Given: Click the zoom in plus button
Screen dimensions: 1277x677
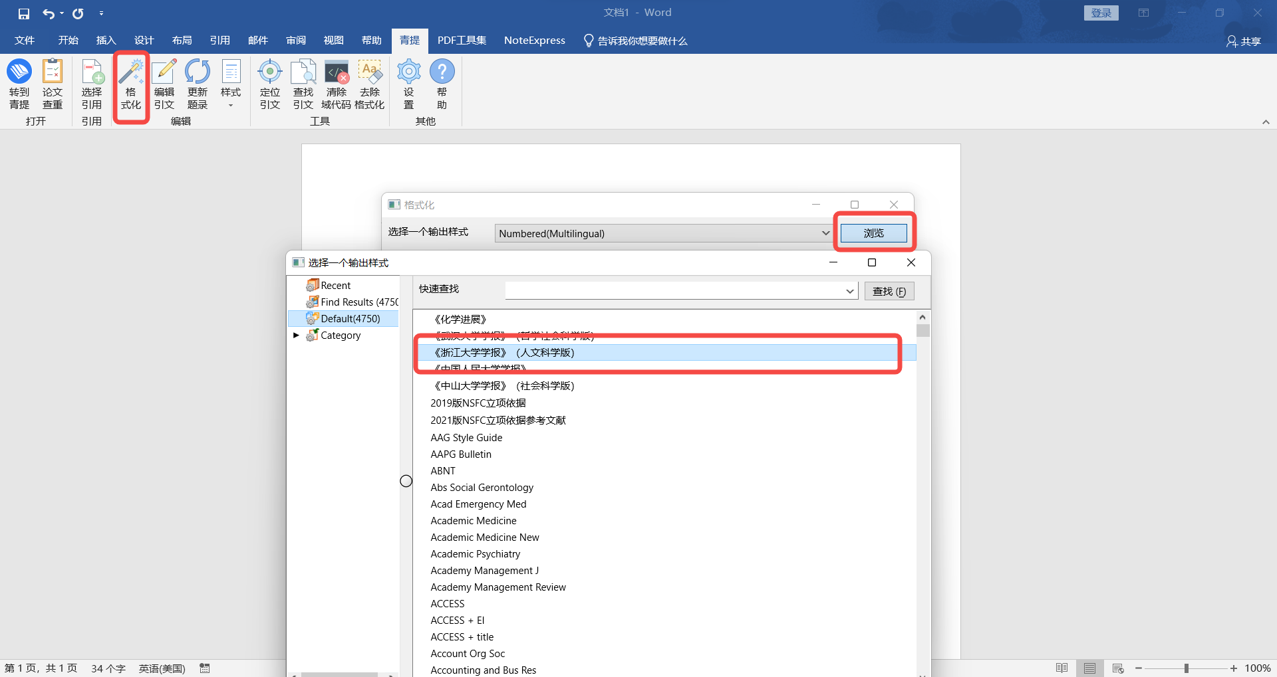Looking at the screenshot, I should coord(1234,668).
